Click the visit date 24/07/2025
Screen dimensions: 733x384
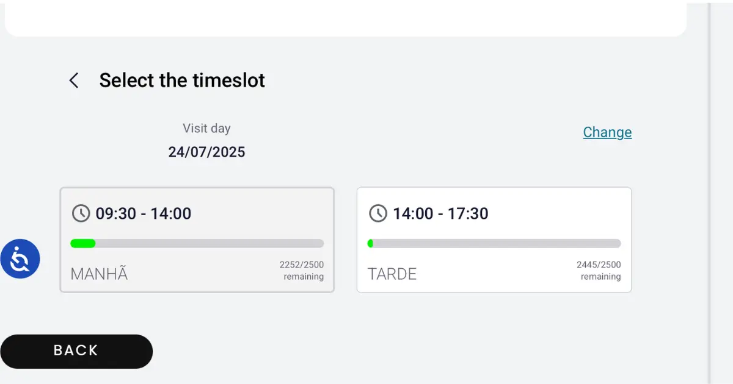pos(206,152)
